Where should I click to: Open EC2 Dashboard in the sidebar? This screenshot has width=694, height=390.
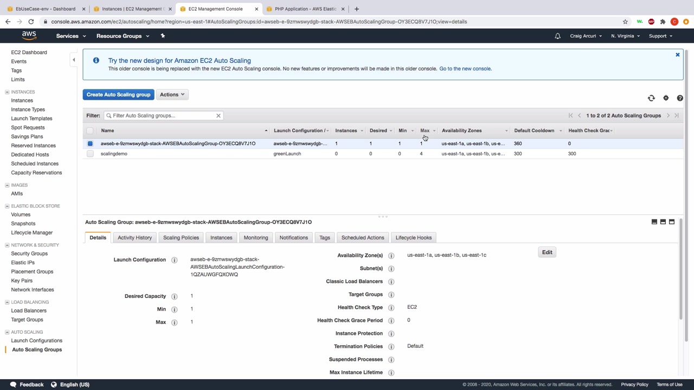pos(29,53)
